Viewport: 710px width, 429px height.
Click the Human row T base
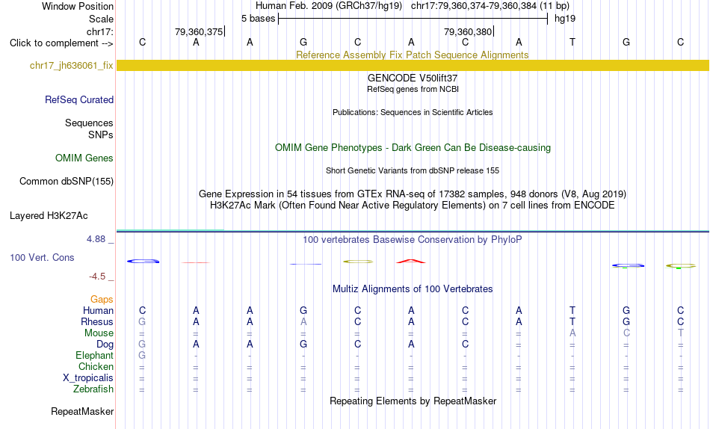click(x=572, y=311)
